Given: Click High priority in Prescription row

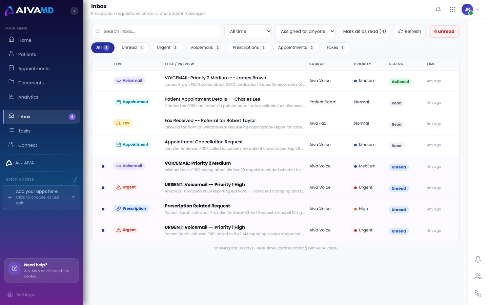Looking at the screenshot, I should point(361,209).
